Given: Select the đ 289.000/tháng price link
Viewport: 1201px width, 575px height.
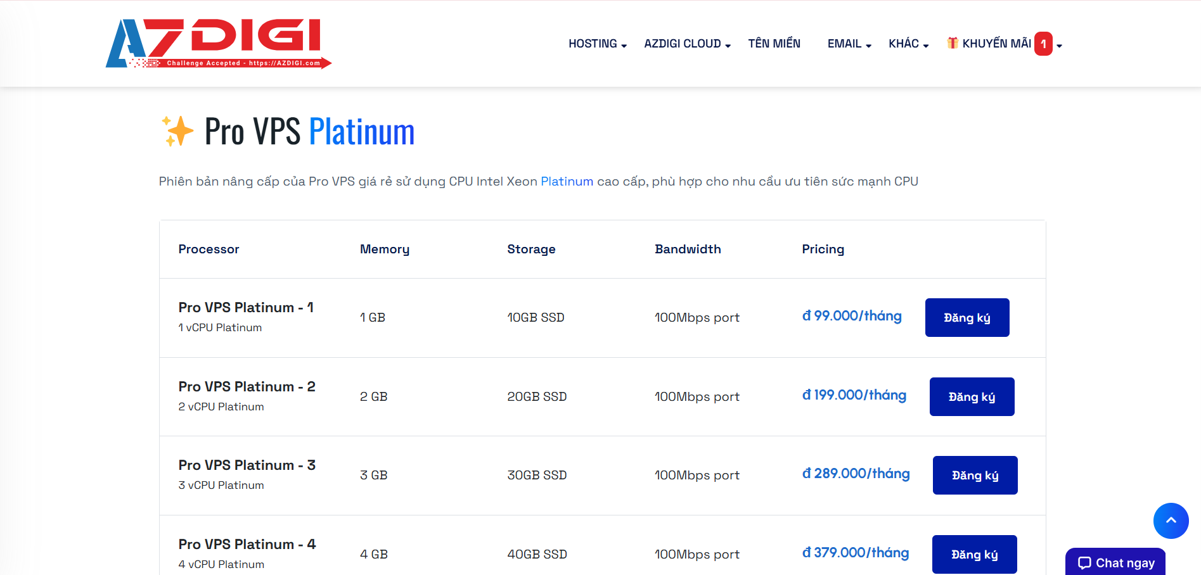Looking at the screenshot, I should click(856, 474).
